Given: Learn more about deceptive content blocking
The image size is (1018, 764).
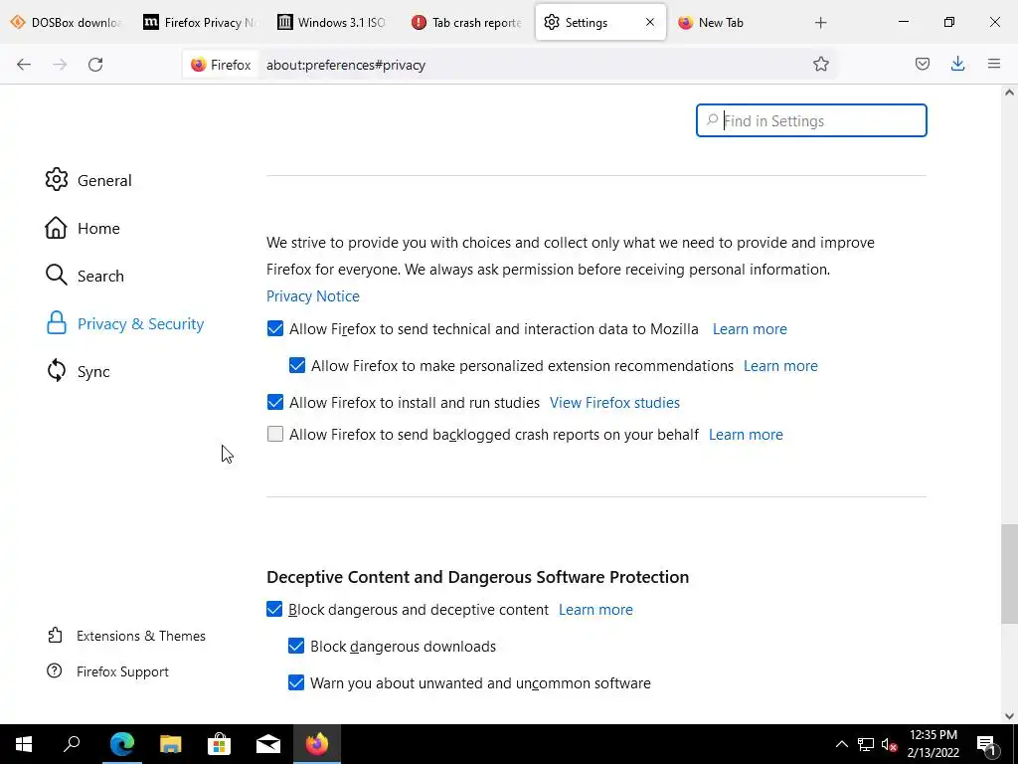Looking at the screenshot, I should pos(595,610).
